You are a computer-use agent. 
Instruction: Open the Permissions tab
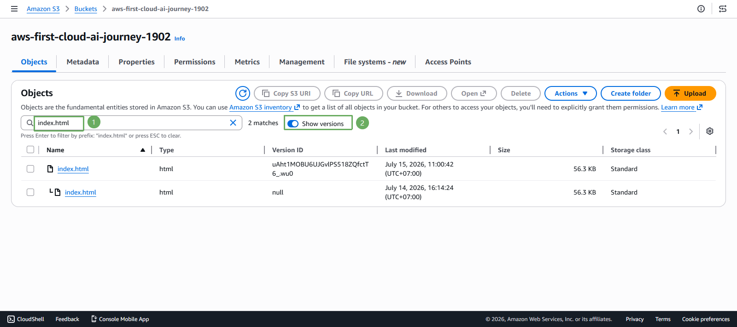pyautogui.click(x=194, y=62)
